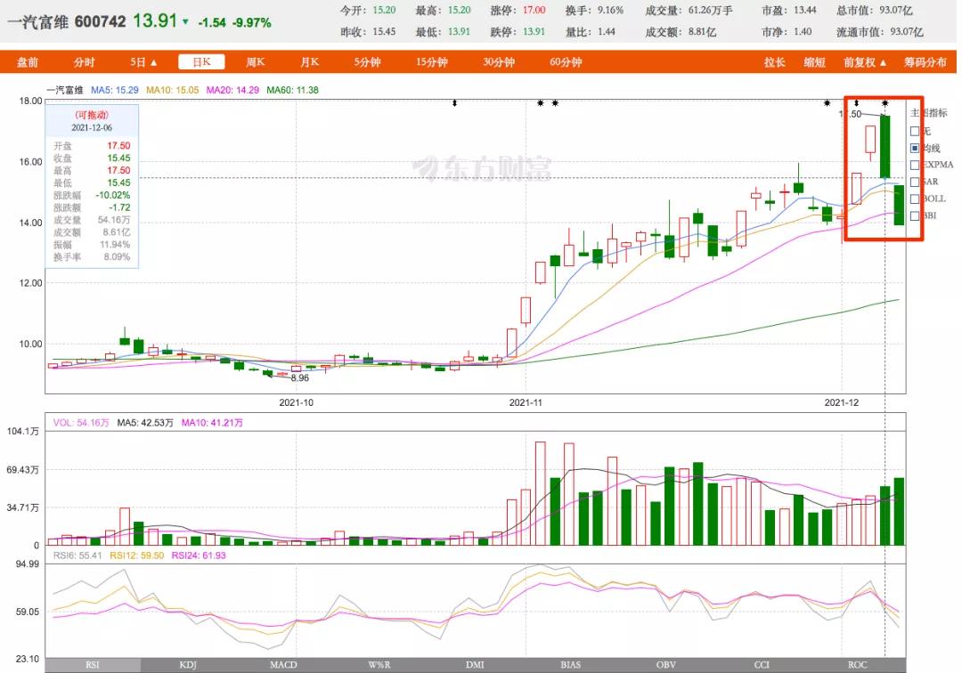Enable the BOLL indicator checkbox
The width and height of the screenshot is (962, 673).
click(915, 199)
